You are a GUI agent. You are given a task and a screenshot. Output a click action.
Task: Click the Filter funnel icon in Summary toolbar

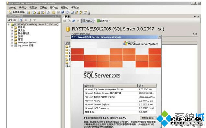click(78, 21)
